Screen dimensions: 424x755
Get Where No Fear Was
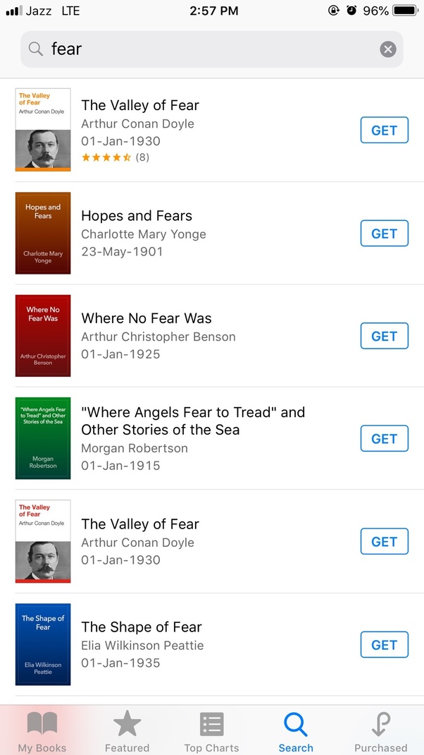[x=384, y=336]
